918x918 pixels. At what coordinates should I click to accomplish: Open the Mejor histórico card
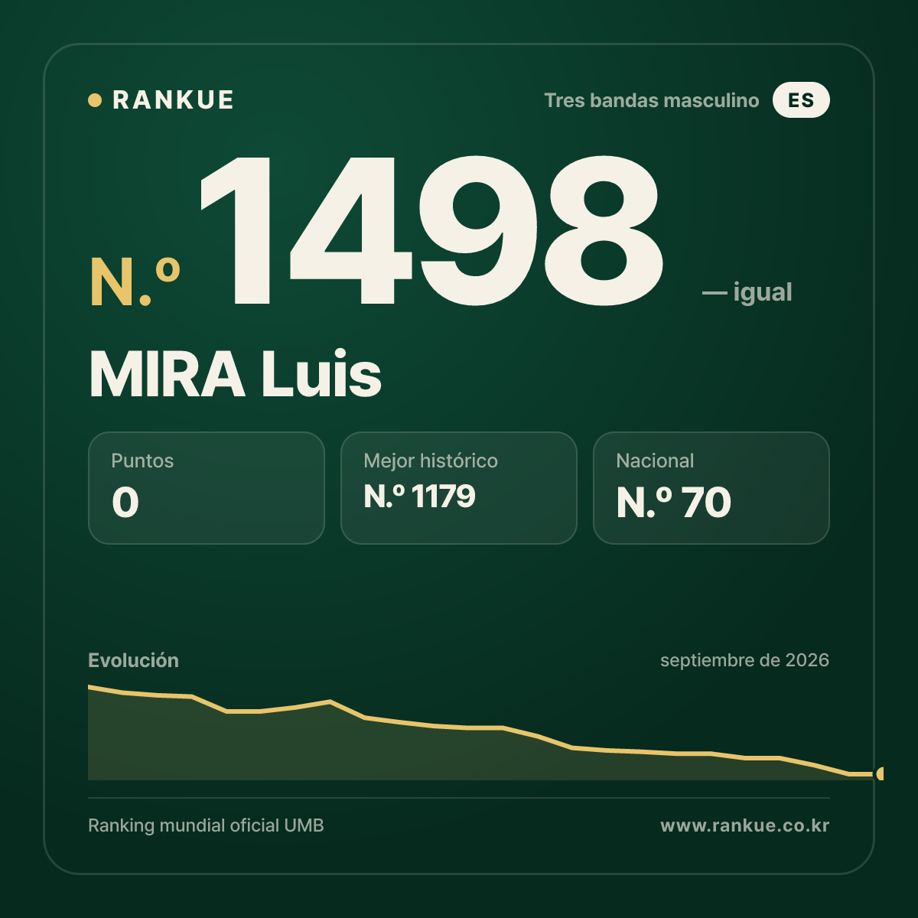click(459, 488)
